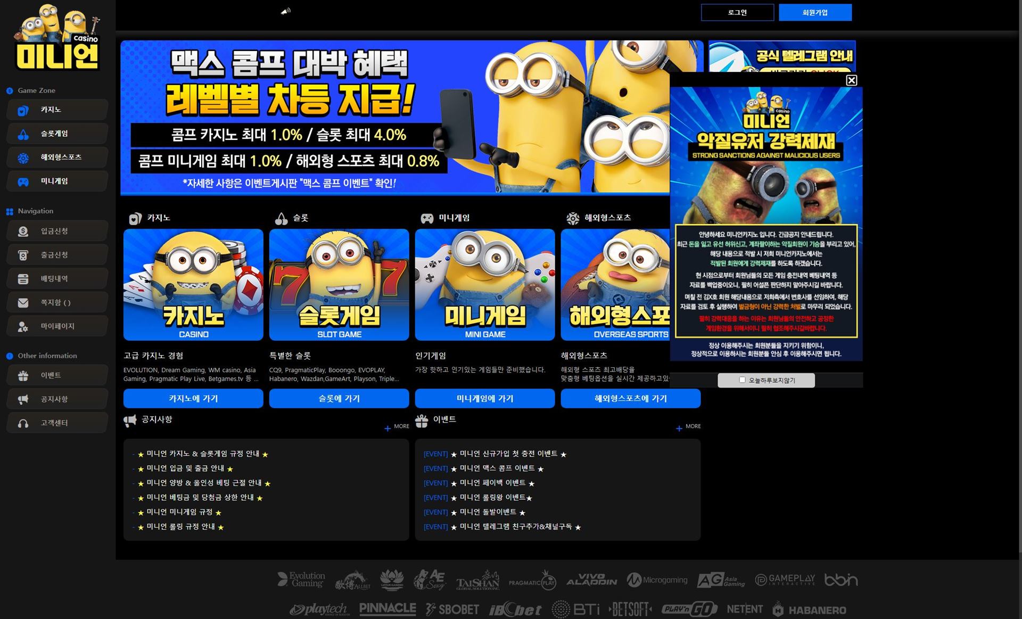Click the 슬롯게임 SLOT GAME card image

(339, 285)
